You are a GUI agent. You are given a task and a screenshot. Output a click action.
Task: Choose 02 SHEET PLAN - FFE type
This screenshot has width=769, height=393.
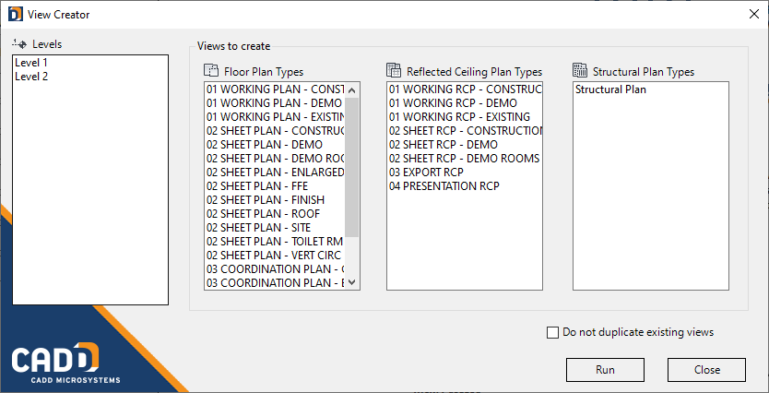[x=275, y=186]
